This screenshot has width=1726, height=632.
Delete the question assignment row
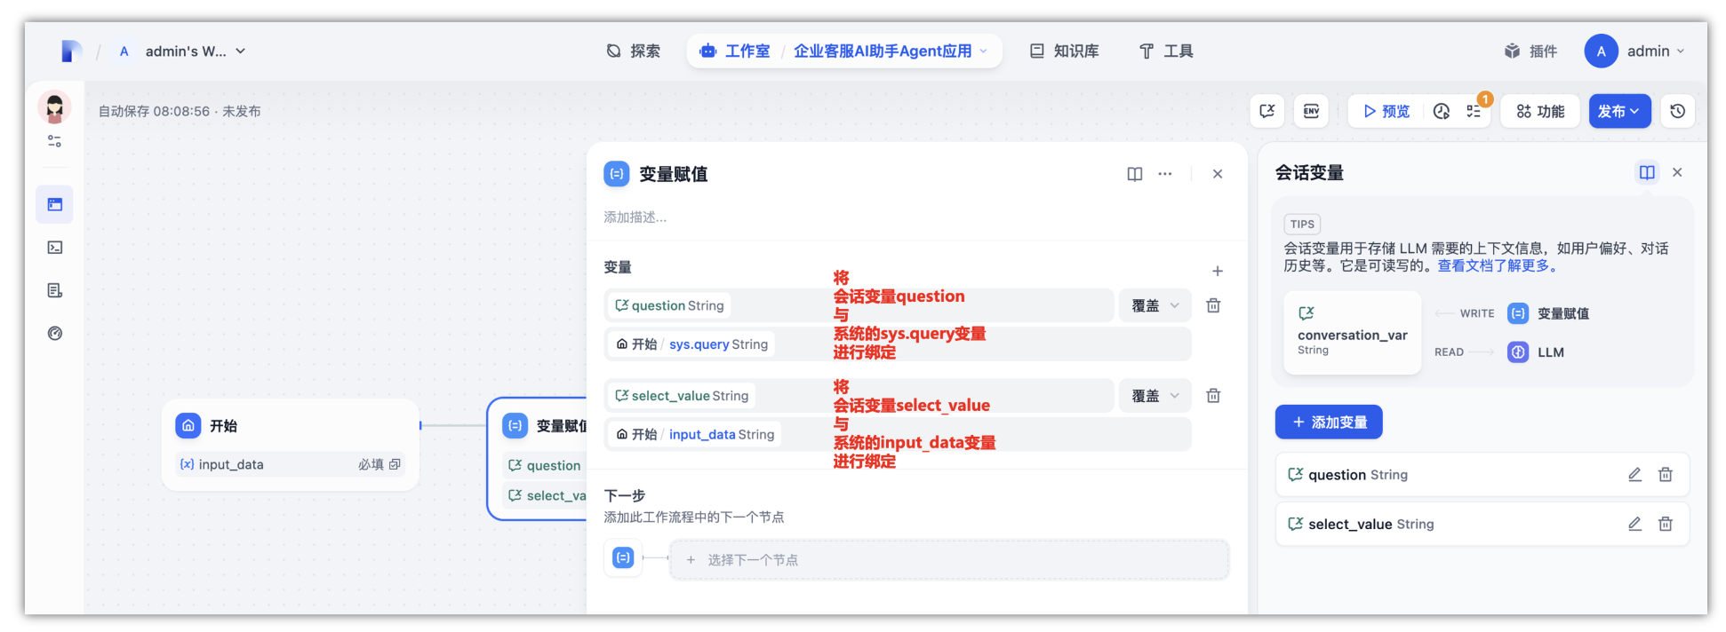pyautogui.click(x=1213, y=305)
